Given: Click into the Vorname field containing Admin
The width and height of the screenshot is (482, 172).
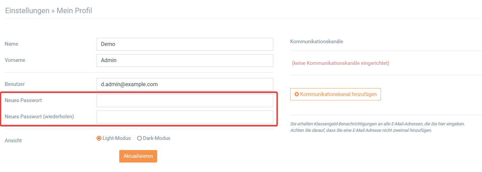Looking at the screenshot, I should 185,60.
